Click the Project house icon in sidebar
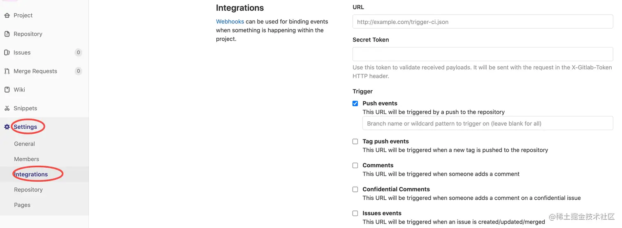The height and width of the screenshot is (228, 622). point(7,16)
